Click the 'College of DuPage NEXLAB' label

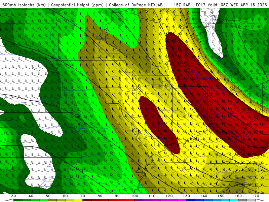coord(136,5)
